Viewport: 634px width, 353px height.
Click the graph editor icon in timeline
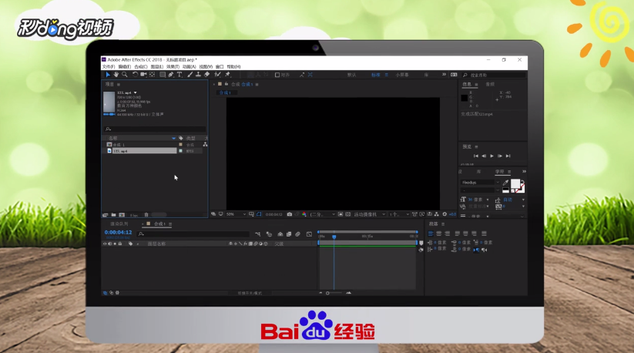[310, 234]
